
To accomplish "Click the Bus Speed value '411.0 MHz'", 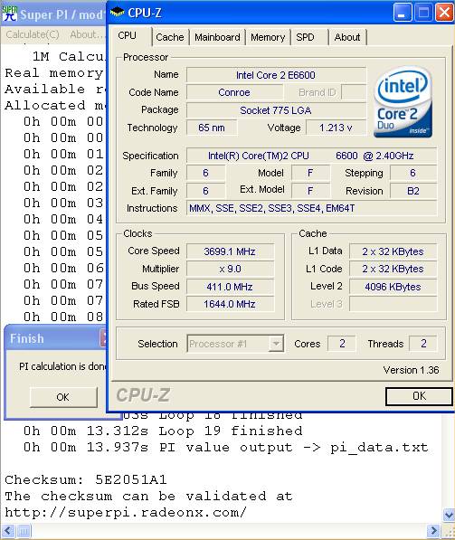I will click(230, 287).
